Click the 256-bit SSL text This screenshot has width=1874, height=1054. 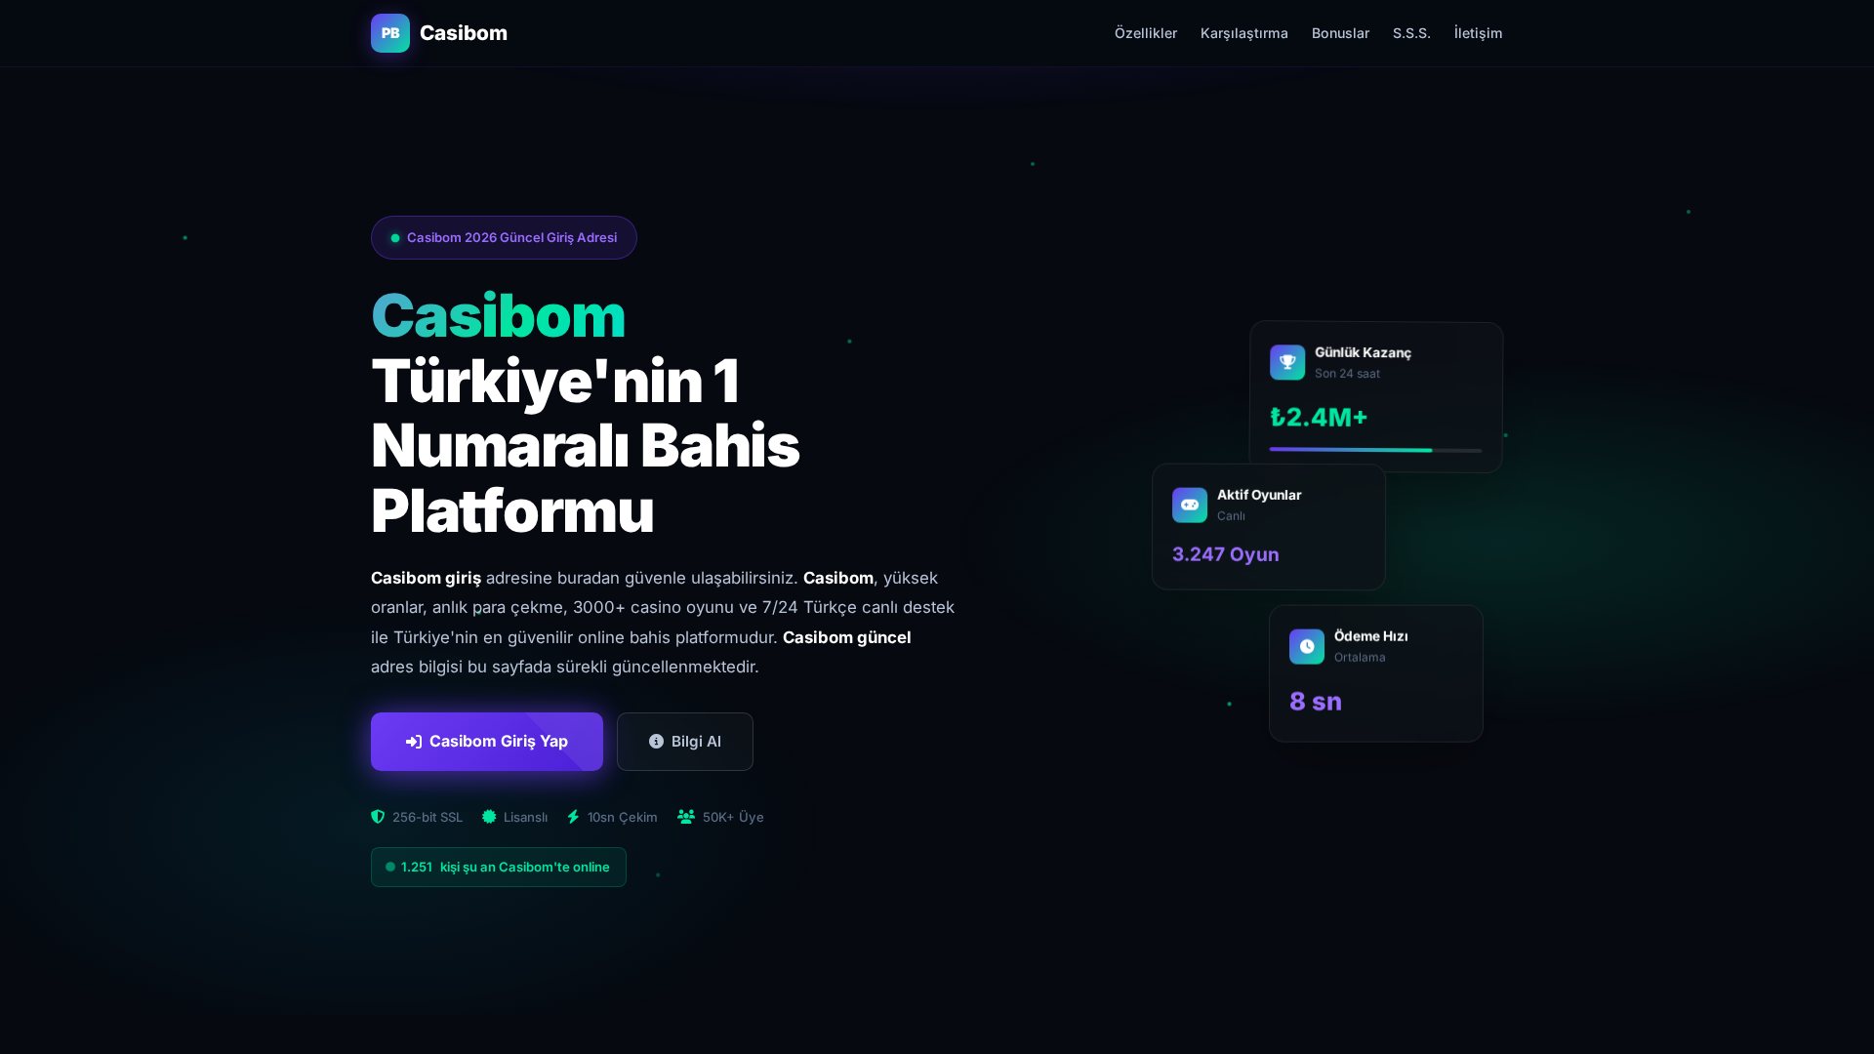(x=428, y=817)
